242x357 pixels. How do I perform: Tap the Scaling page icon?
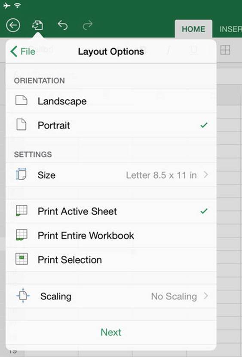(x=23, y=296)
